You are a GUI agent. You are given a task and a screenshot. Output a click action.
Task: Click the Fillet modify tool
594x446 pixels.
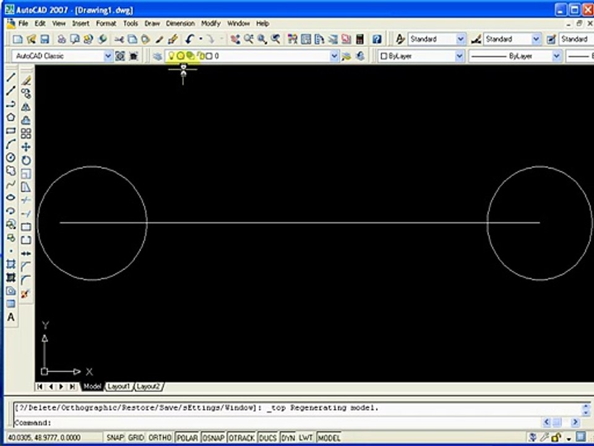[x=26, y=280]
